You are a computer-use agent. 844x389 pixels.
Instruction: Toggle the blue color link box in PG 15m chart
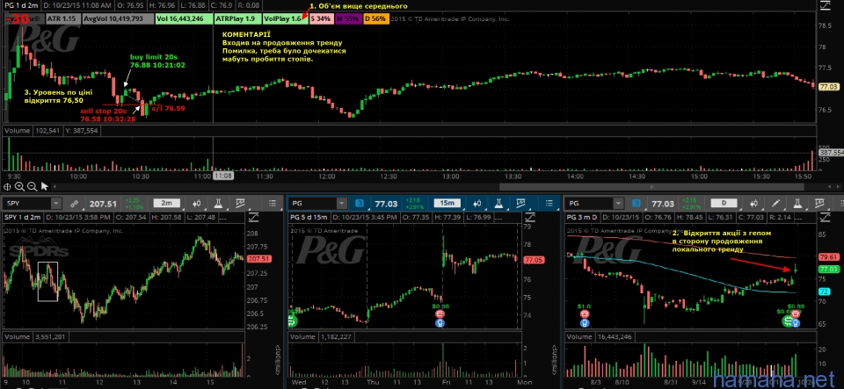(358, 203)
